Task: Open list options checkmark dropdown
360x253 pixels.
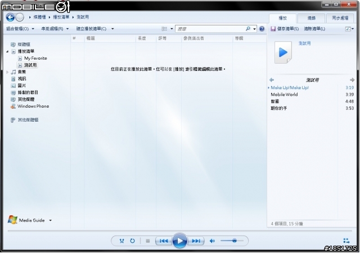Action: tap(349, 29)
